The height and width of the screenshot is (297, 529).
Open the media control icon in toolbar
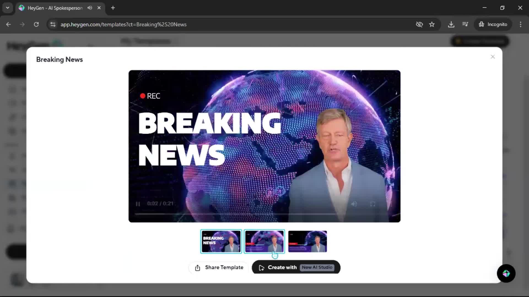tap(465, 24)
